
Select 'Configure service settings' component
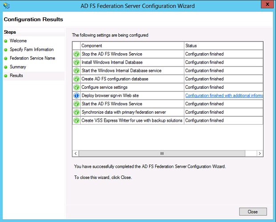[104, 87]
